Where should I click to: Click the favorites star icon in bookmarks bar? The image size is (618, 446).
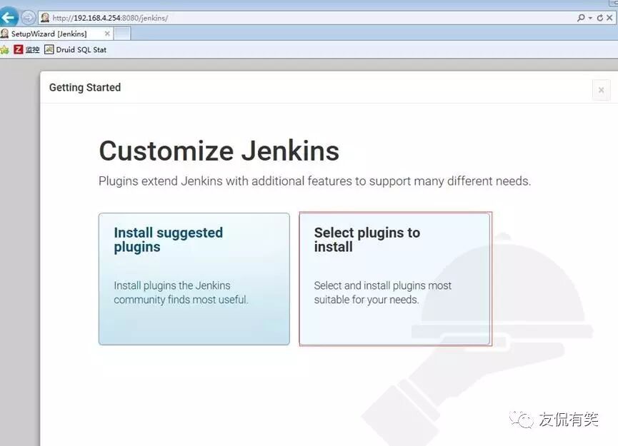click(x=5, y=50)
